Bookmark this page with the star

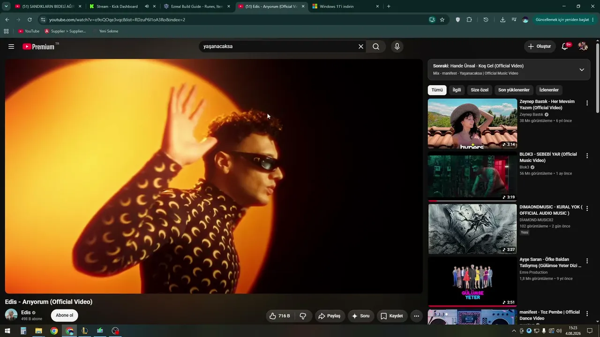pos(442,20)
